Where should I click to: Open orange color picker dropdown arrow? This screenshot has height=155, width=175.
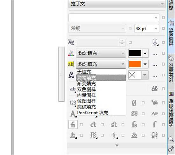pos(145,64)
